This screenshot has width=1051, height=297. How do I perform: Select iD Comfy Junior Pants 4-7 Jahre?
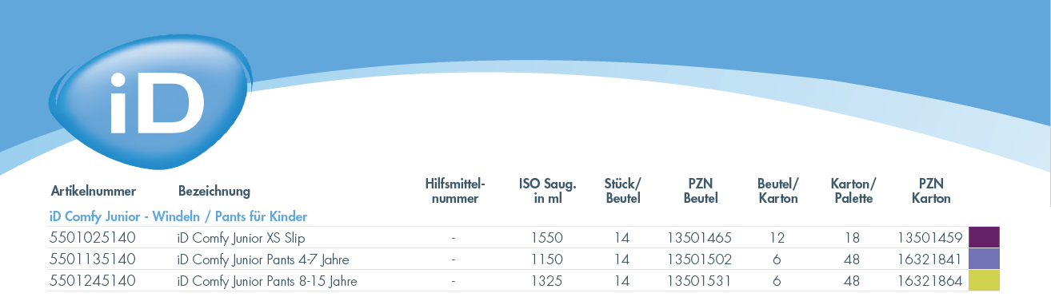tap(263, 259)
